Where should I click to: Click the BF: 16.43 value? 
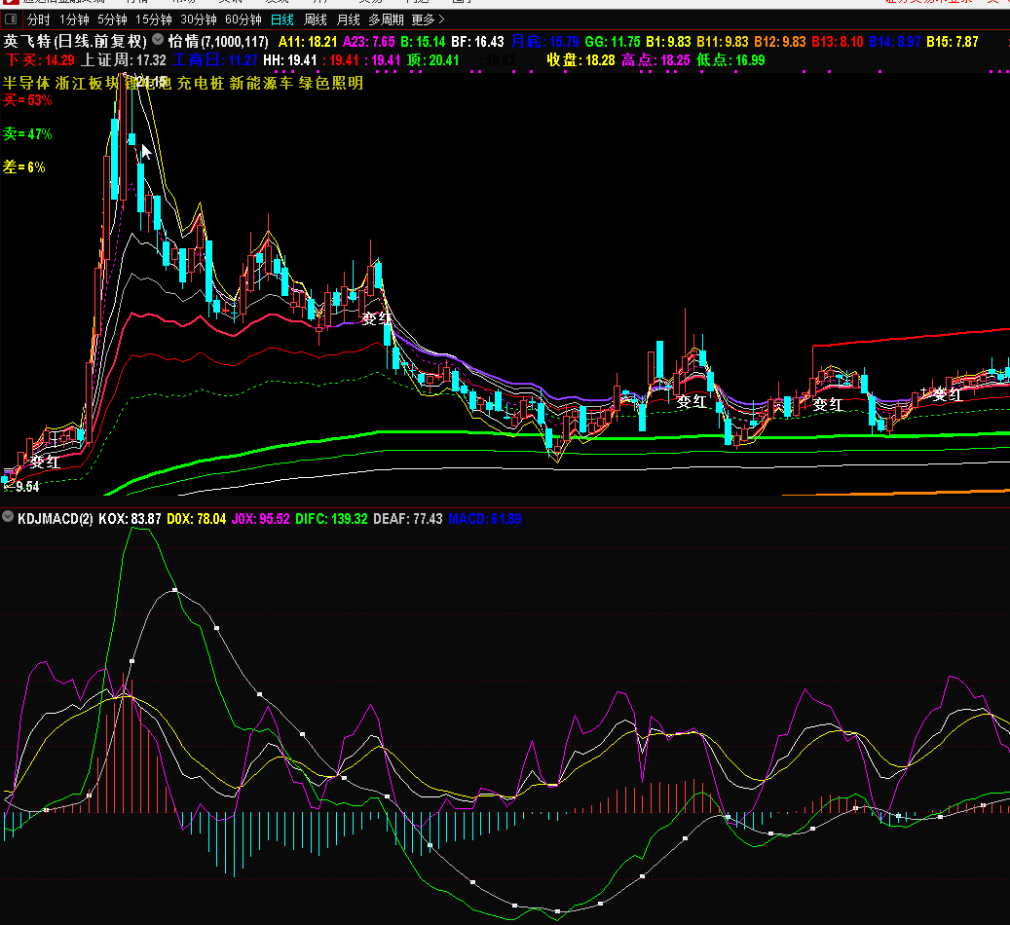point(477,42)
